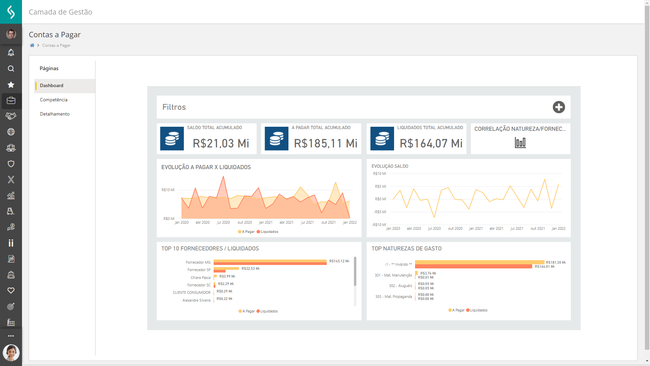Click the Fornecedor MG orange bar
The image size is (650, 366).
coord(270,264)
